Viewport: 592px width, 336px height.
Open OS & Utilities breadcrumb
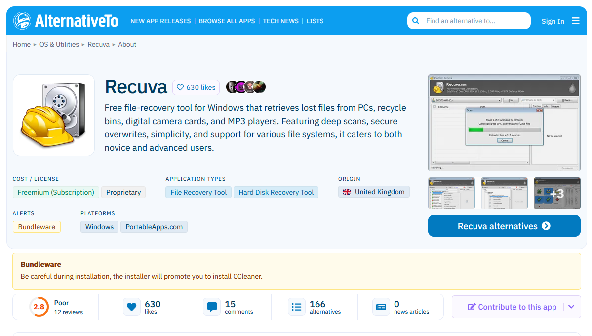pos(59,44)
